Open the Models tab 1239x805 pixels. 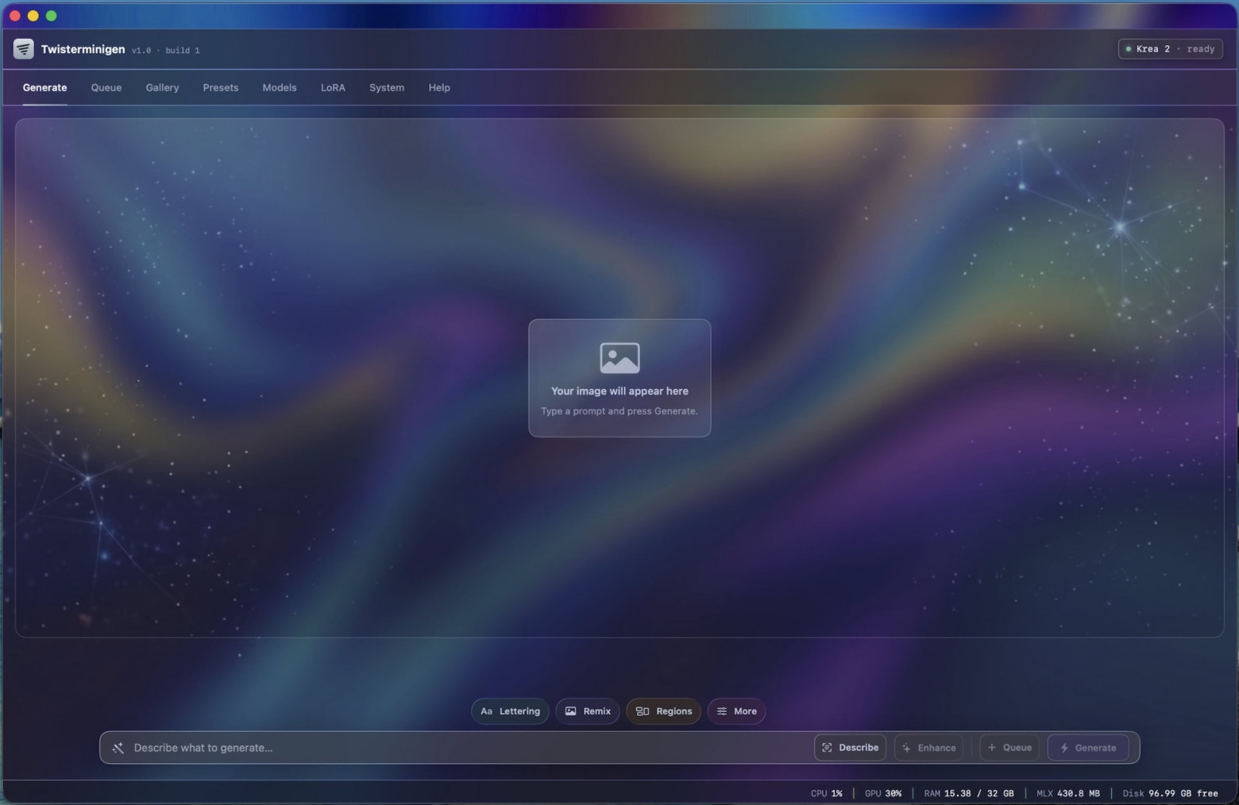280,88
